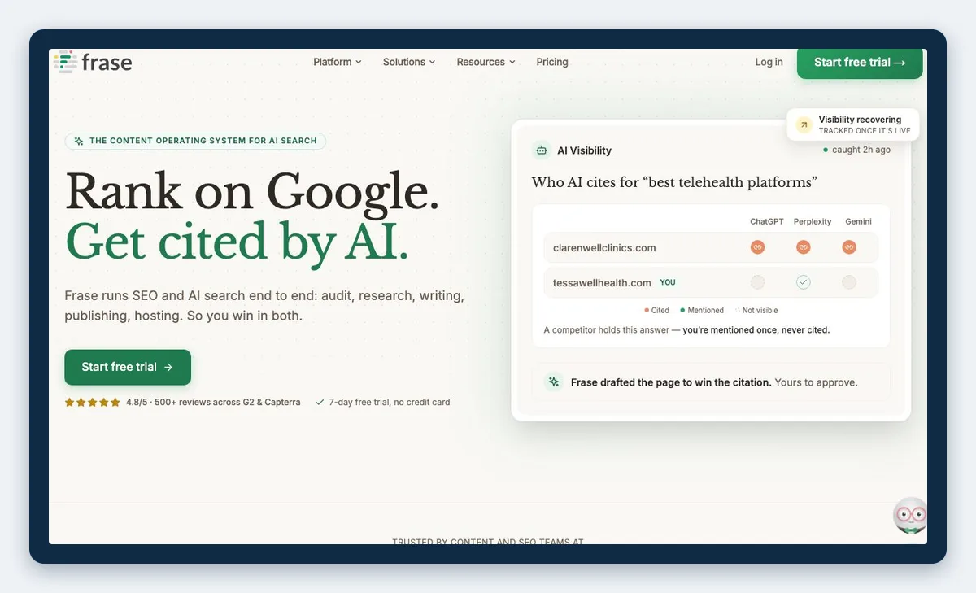Open the Platform menu
Image resolution: width=976 pixels, height=593 pixels.
point(338,62)
